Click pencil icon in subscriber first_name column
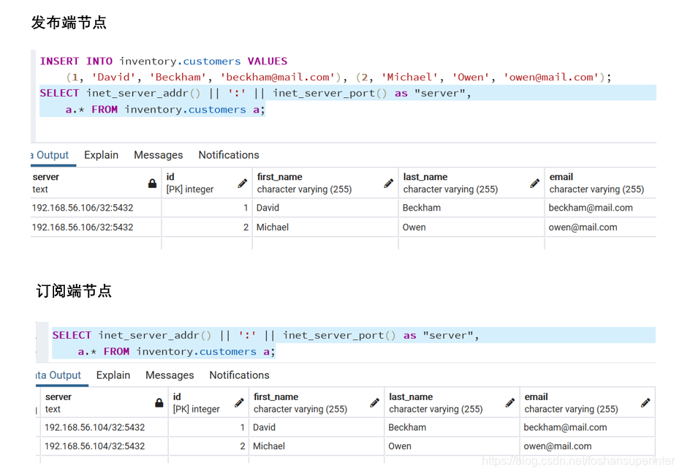Screen dimensions: 682x474 click(374, 403)
